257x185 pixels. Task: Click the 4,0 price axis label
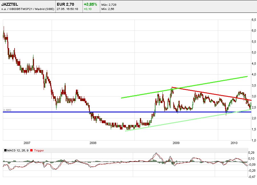point(254,74)
